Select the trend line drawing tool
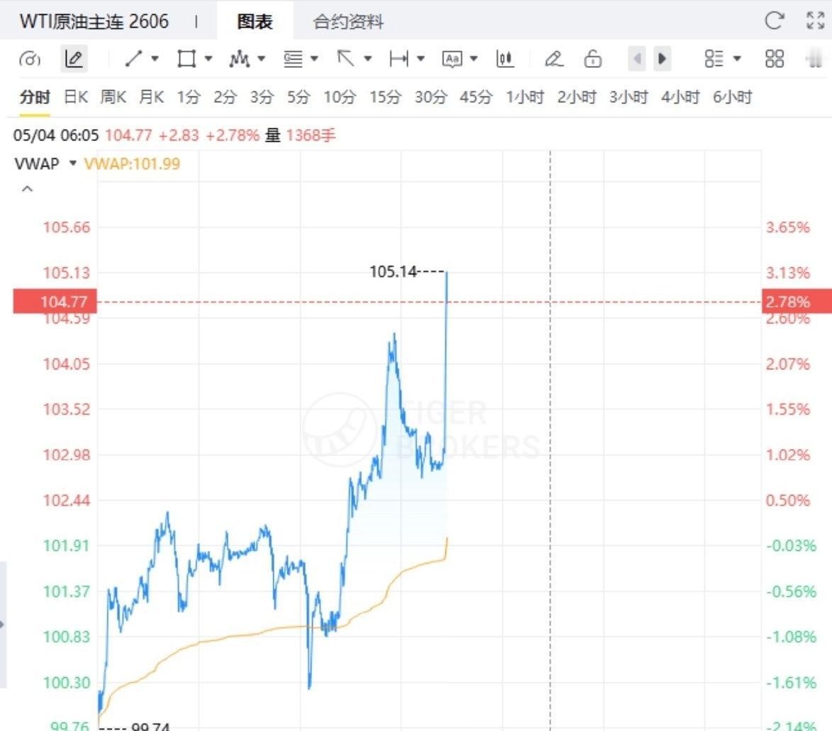The image size is (832, 731). click(x=133, y=59)
